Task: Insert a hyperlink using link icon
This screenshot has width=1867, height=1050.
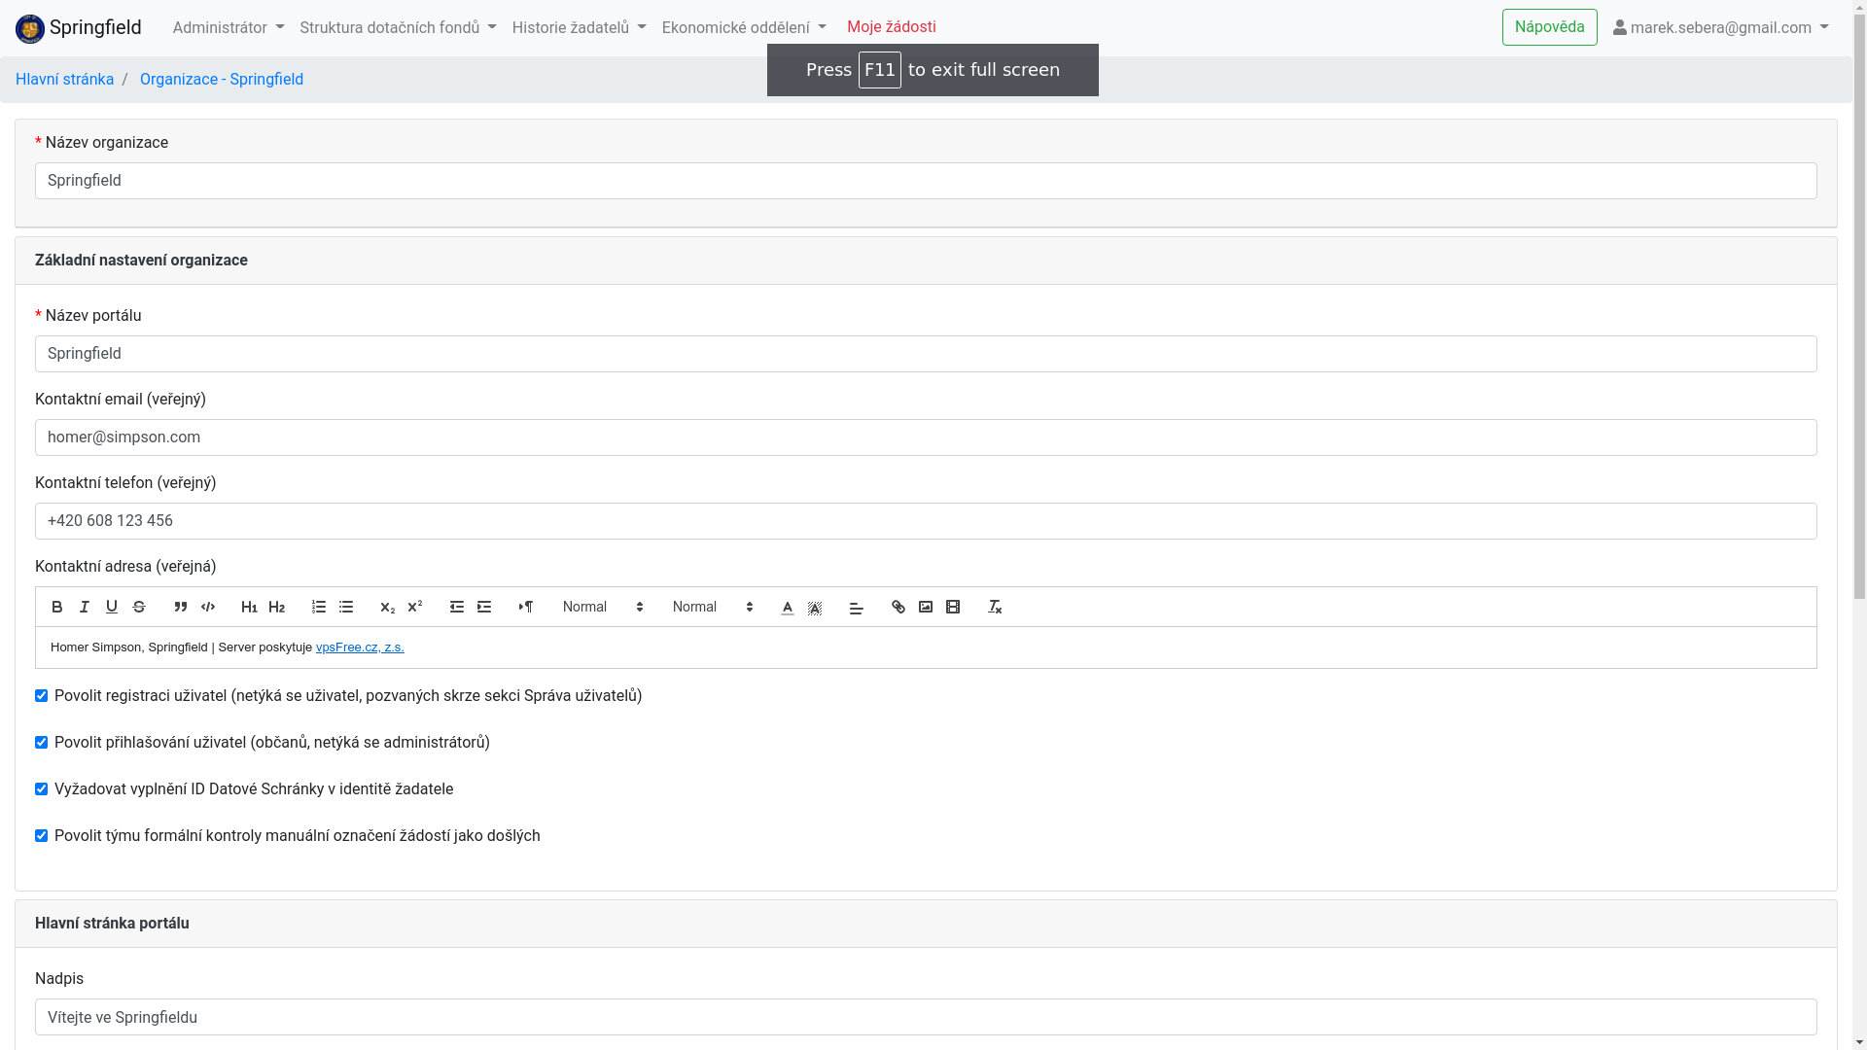Action: coord(898,607)
